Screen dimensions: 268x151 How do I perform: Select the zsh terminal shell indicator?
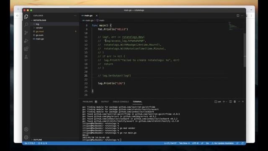(x=218, y=102)
